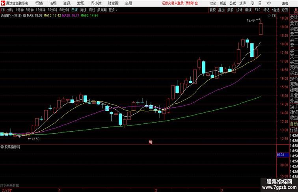The image size is (298, 192).
Task: Select the 日线 daily period tab
Action: click(x=74, y=10)
